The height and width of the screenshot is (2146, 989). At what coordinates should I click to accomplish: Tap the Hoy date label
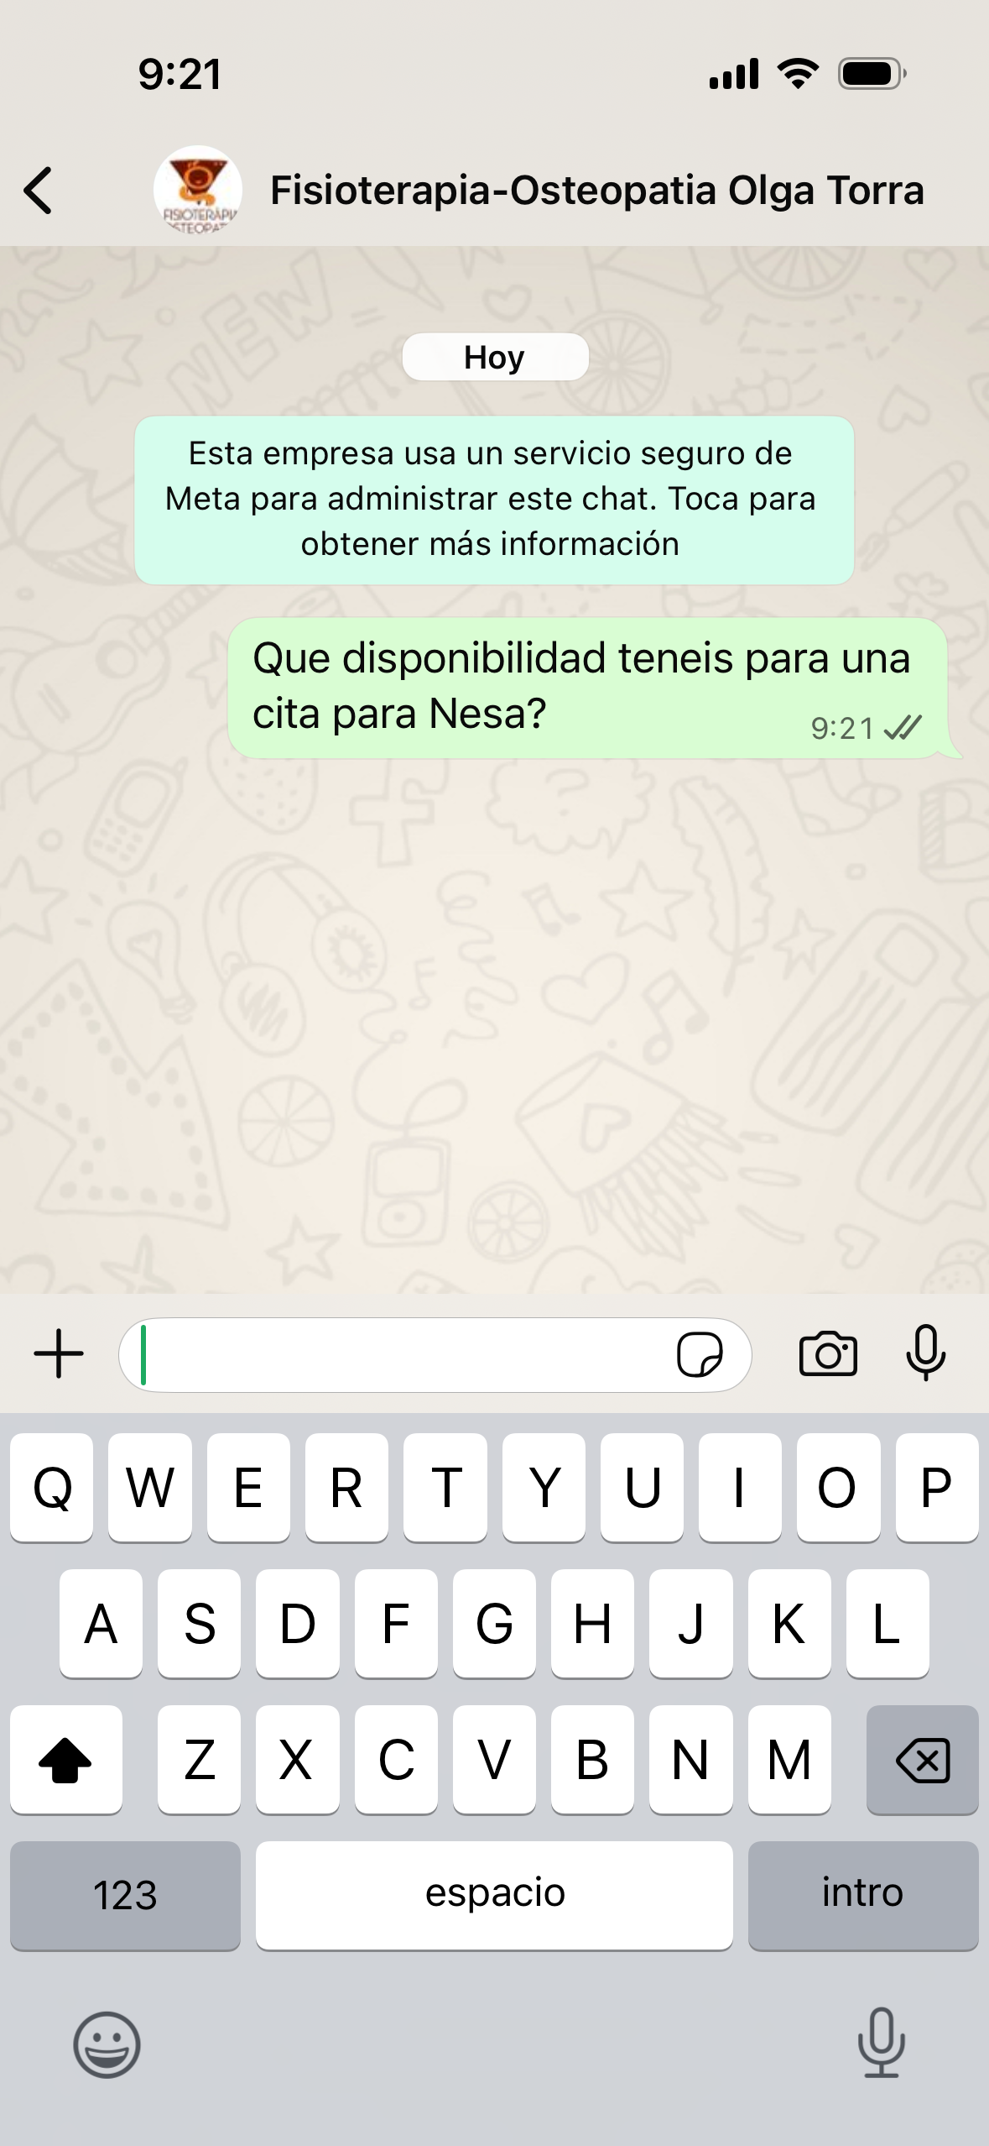(495, 357)
